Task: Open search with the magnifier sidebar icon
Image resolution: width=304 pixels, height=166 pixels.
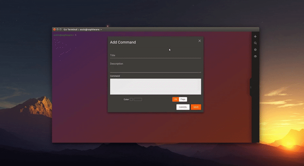Action: [255, 43]
